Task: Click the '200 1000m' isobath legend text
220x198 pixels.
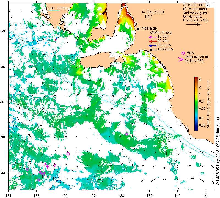Action: point(58,8)
